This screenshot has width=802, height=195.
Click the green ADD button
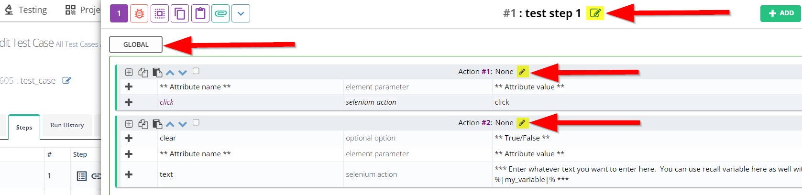[781, 13]
